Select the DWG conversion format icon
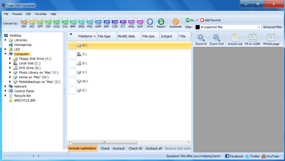Viewport: 285px width, 161px height. [57, 23]
